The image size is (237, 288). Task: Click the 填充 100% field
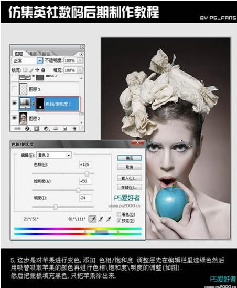[71, 70]
